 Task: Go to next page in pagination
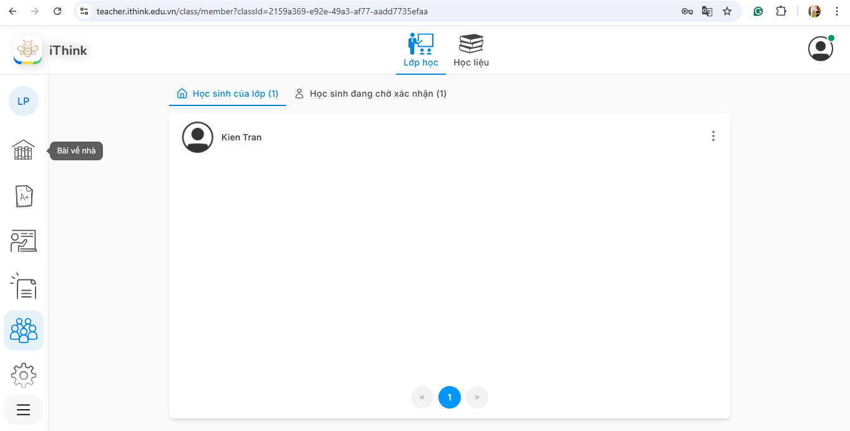(477, 397)
